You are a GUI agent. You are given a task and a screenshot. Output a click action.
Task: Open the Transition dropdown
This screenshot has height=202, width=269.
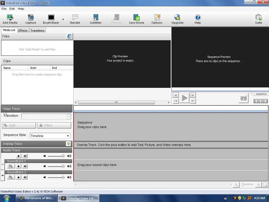69,117
